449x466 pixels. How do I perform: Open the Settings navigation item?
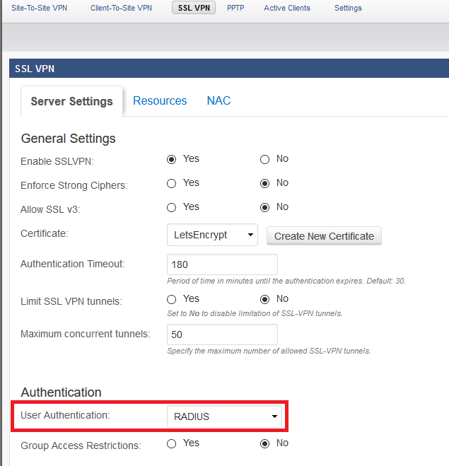[348, 8]
